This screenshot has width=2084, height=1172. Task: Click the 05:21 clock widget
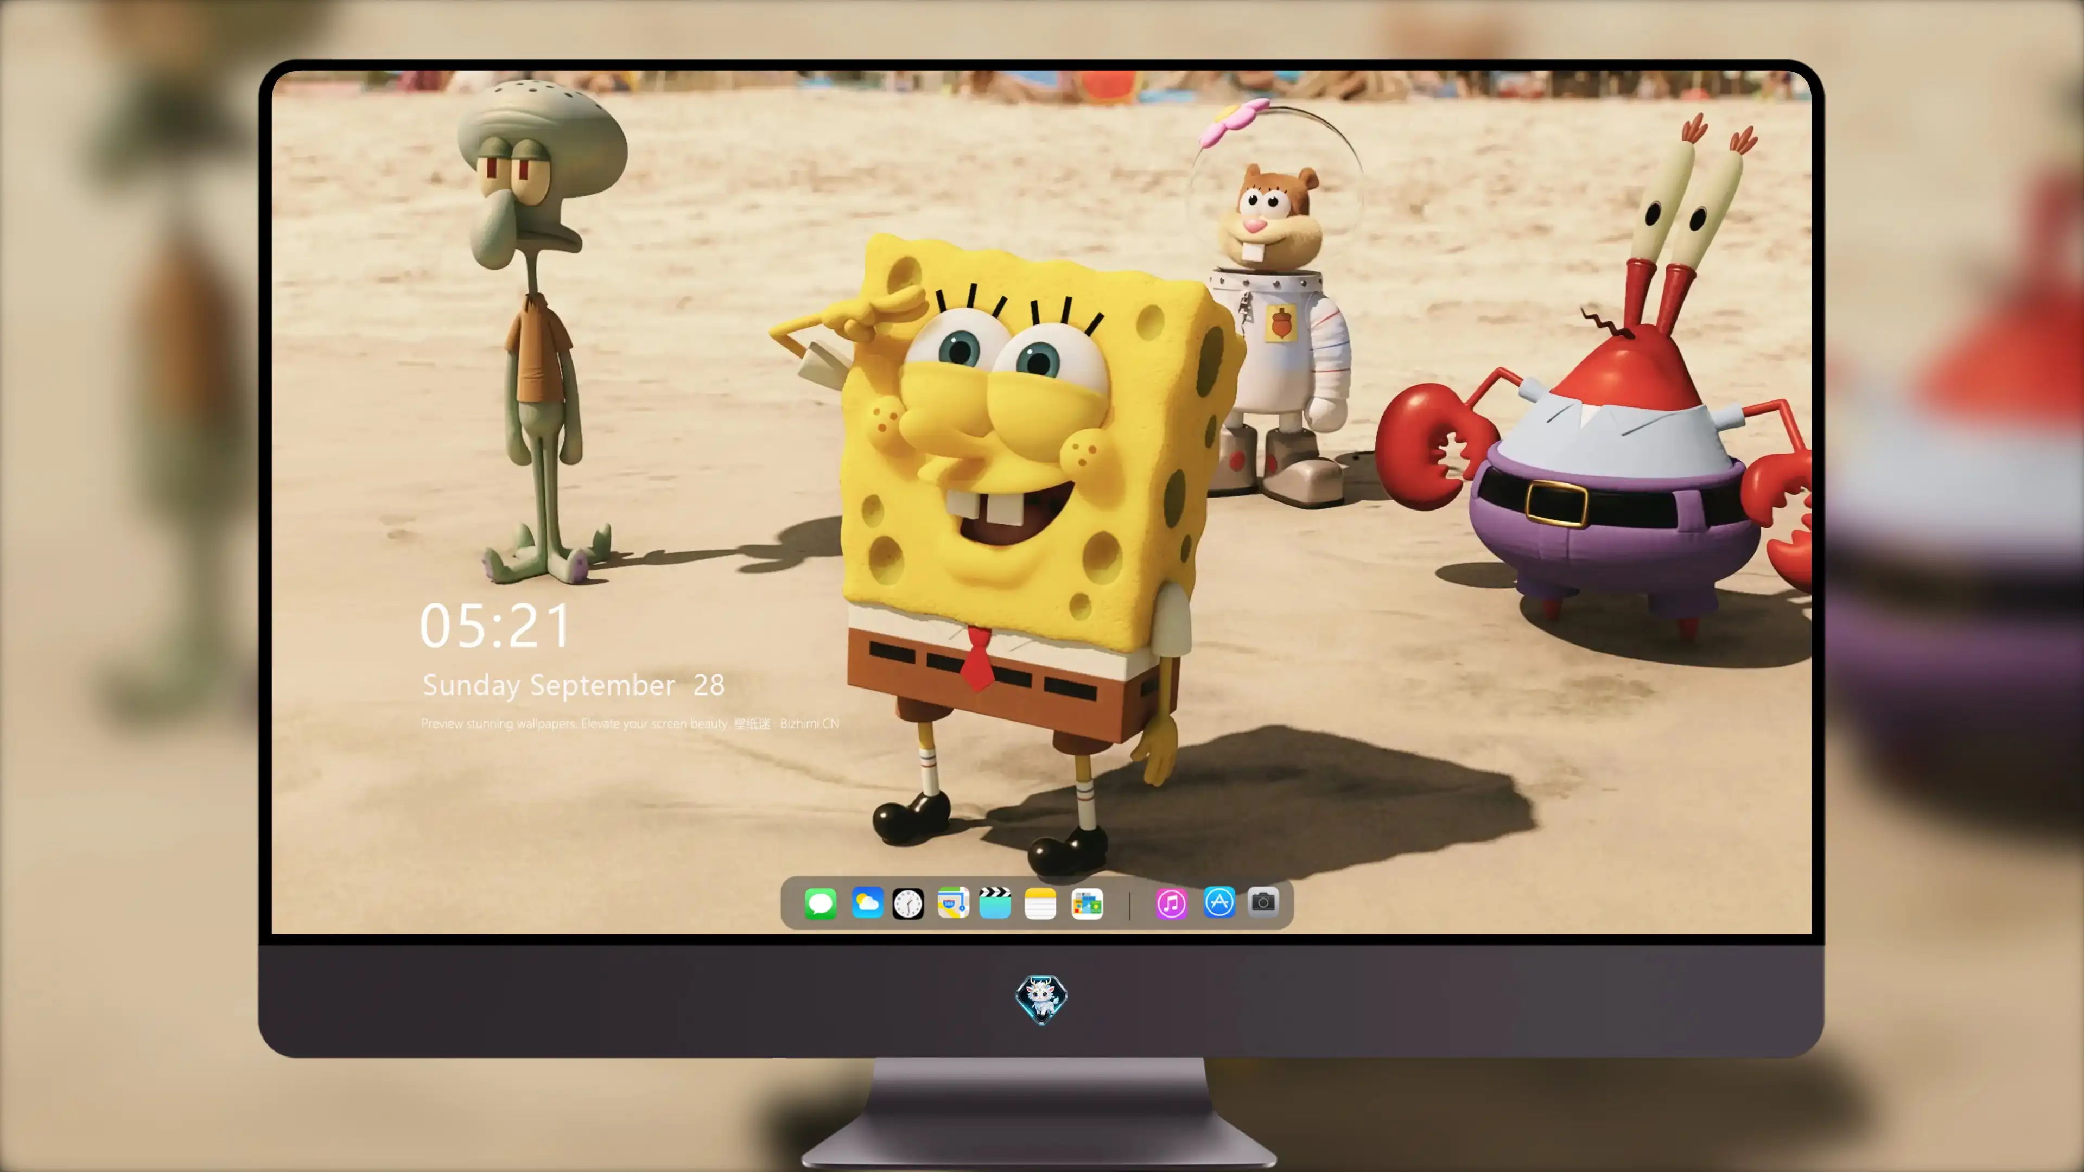click(x=495, y=626)
